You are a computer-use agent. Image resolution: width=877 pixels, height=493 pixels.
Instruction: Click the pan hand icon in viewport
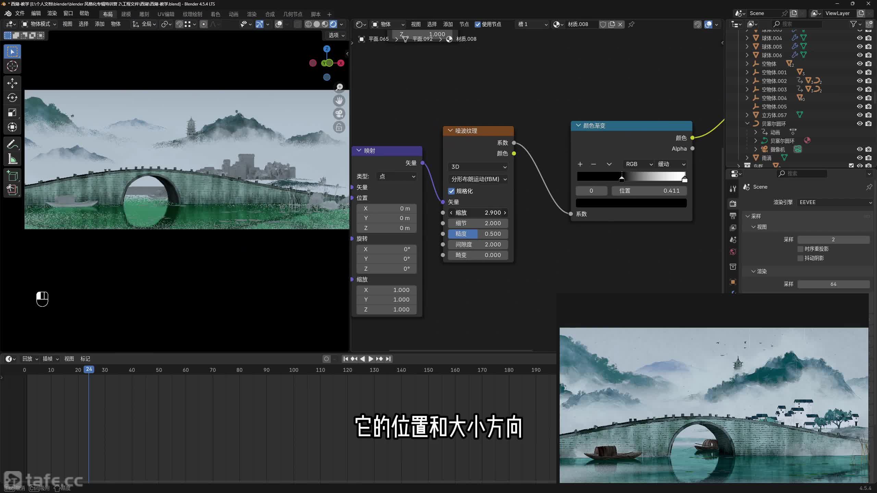point(339,101)
